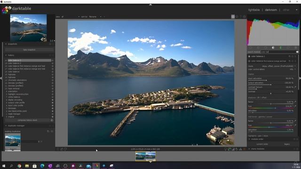Adjust the shadows hue slider
This screenshot has width=301, height=169.
tap(271, 107)
